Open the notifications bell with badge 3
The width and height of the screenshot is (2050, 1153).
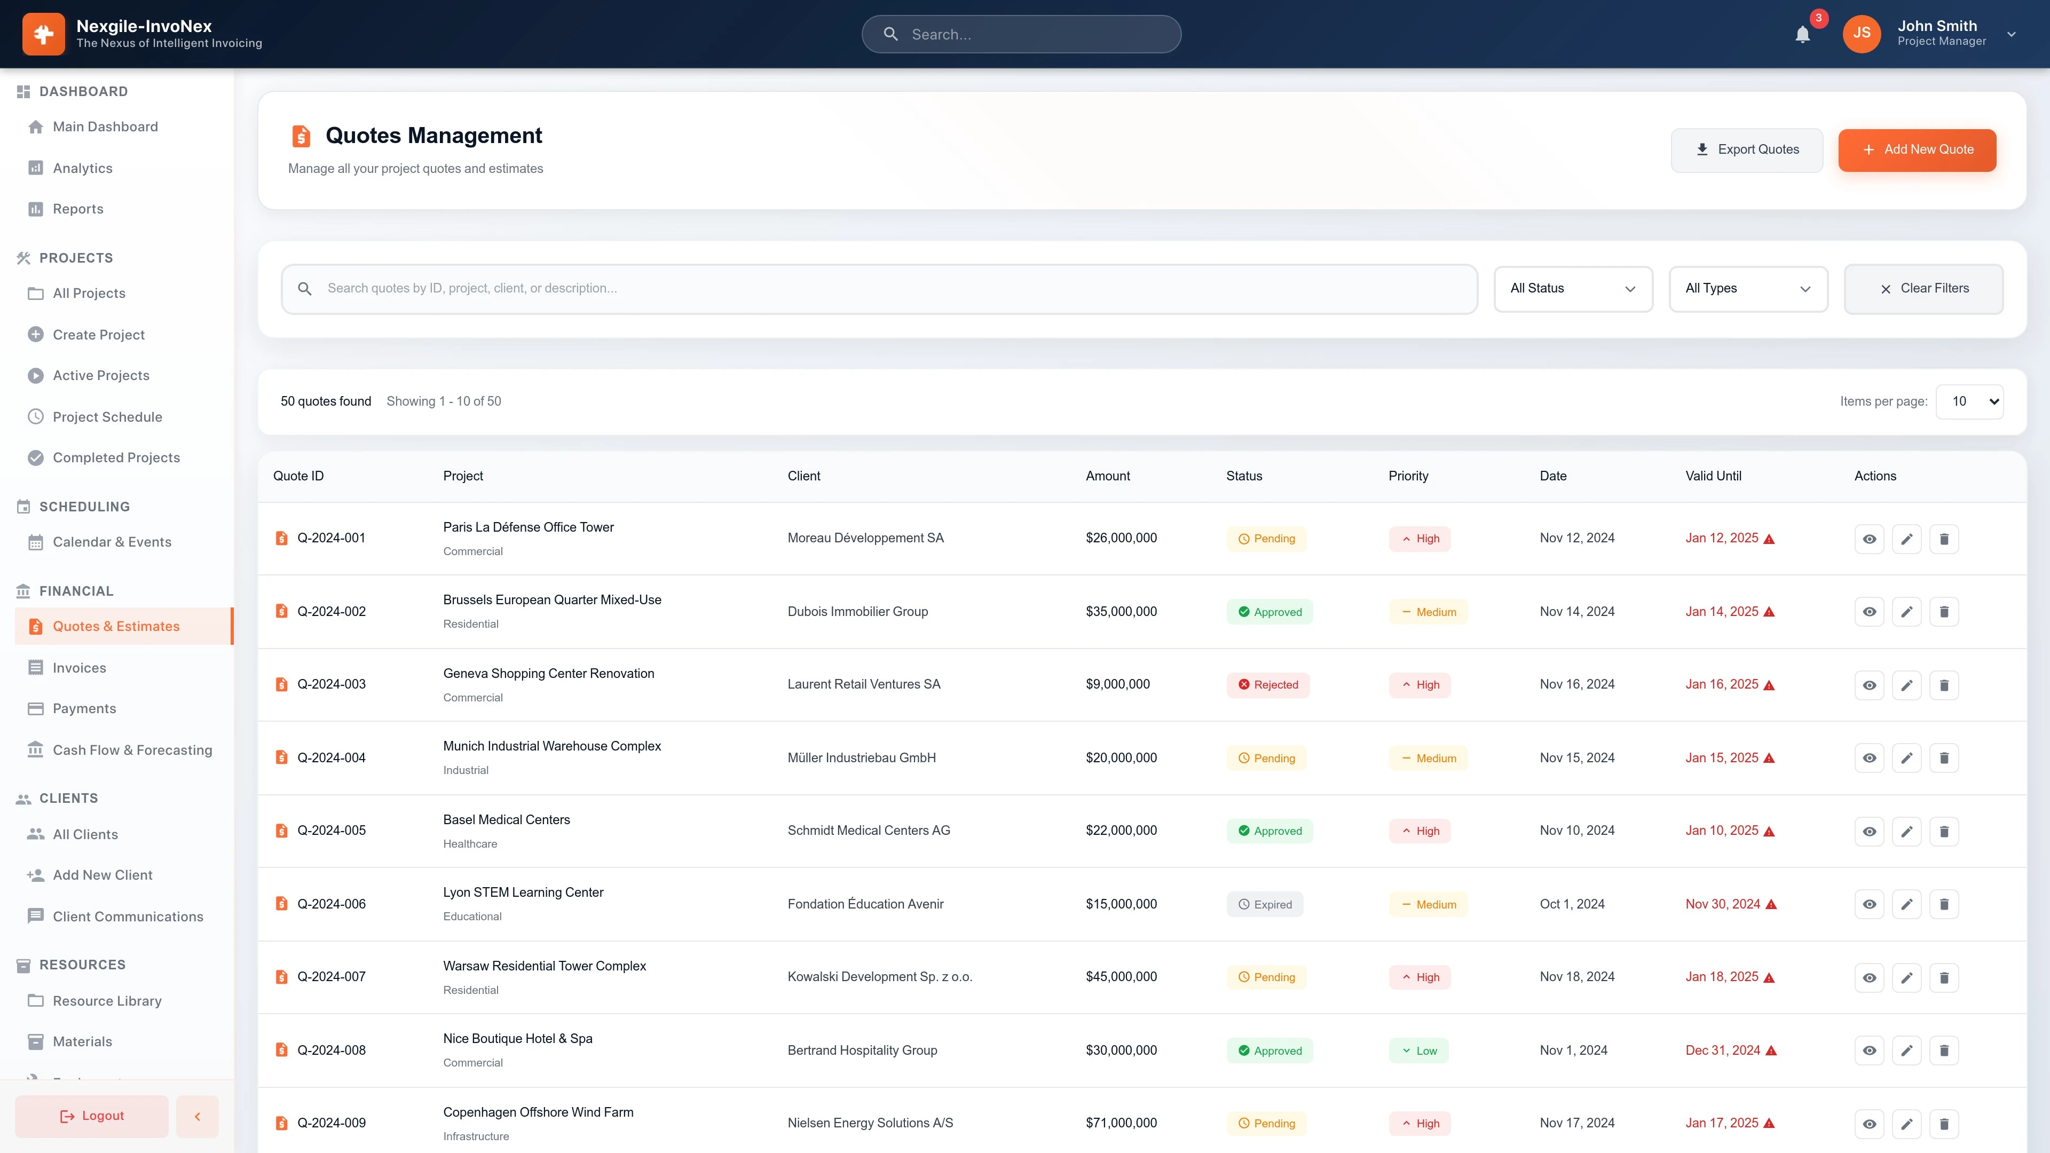[1802, 34]
